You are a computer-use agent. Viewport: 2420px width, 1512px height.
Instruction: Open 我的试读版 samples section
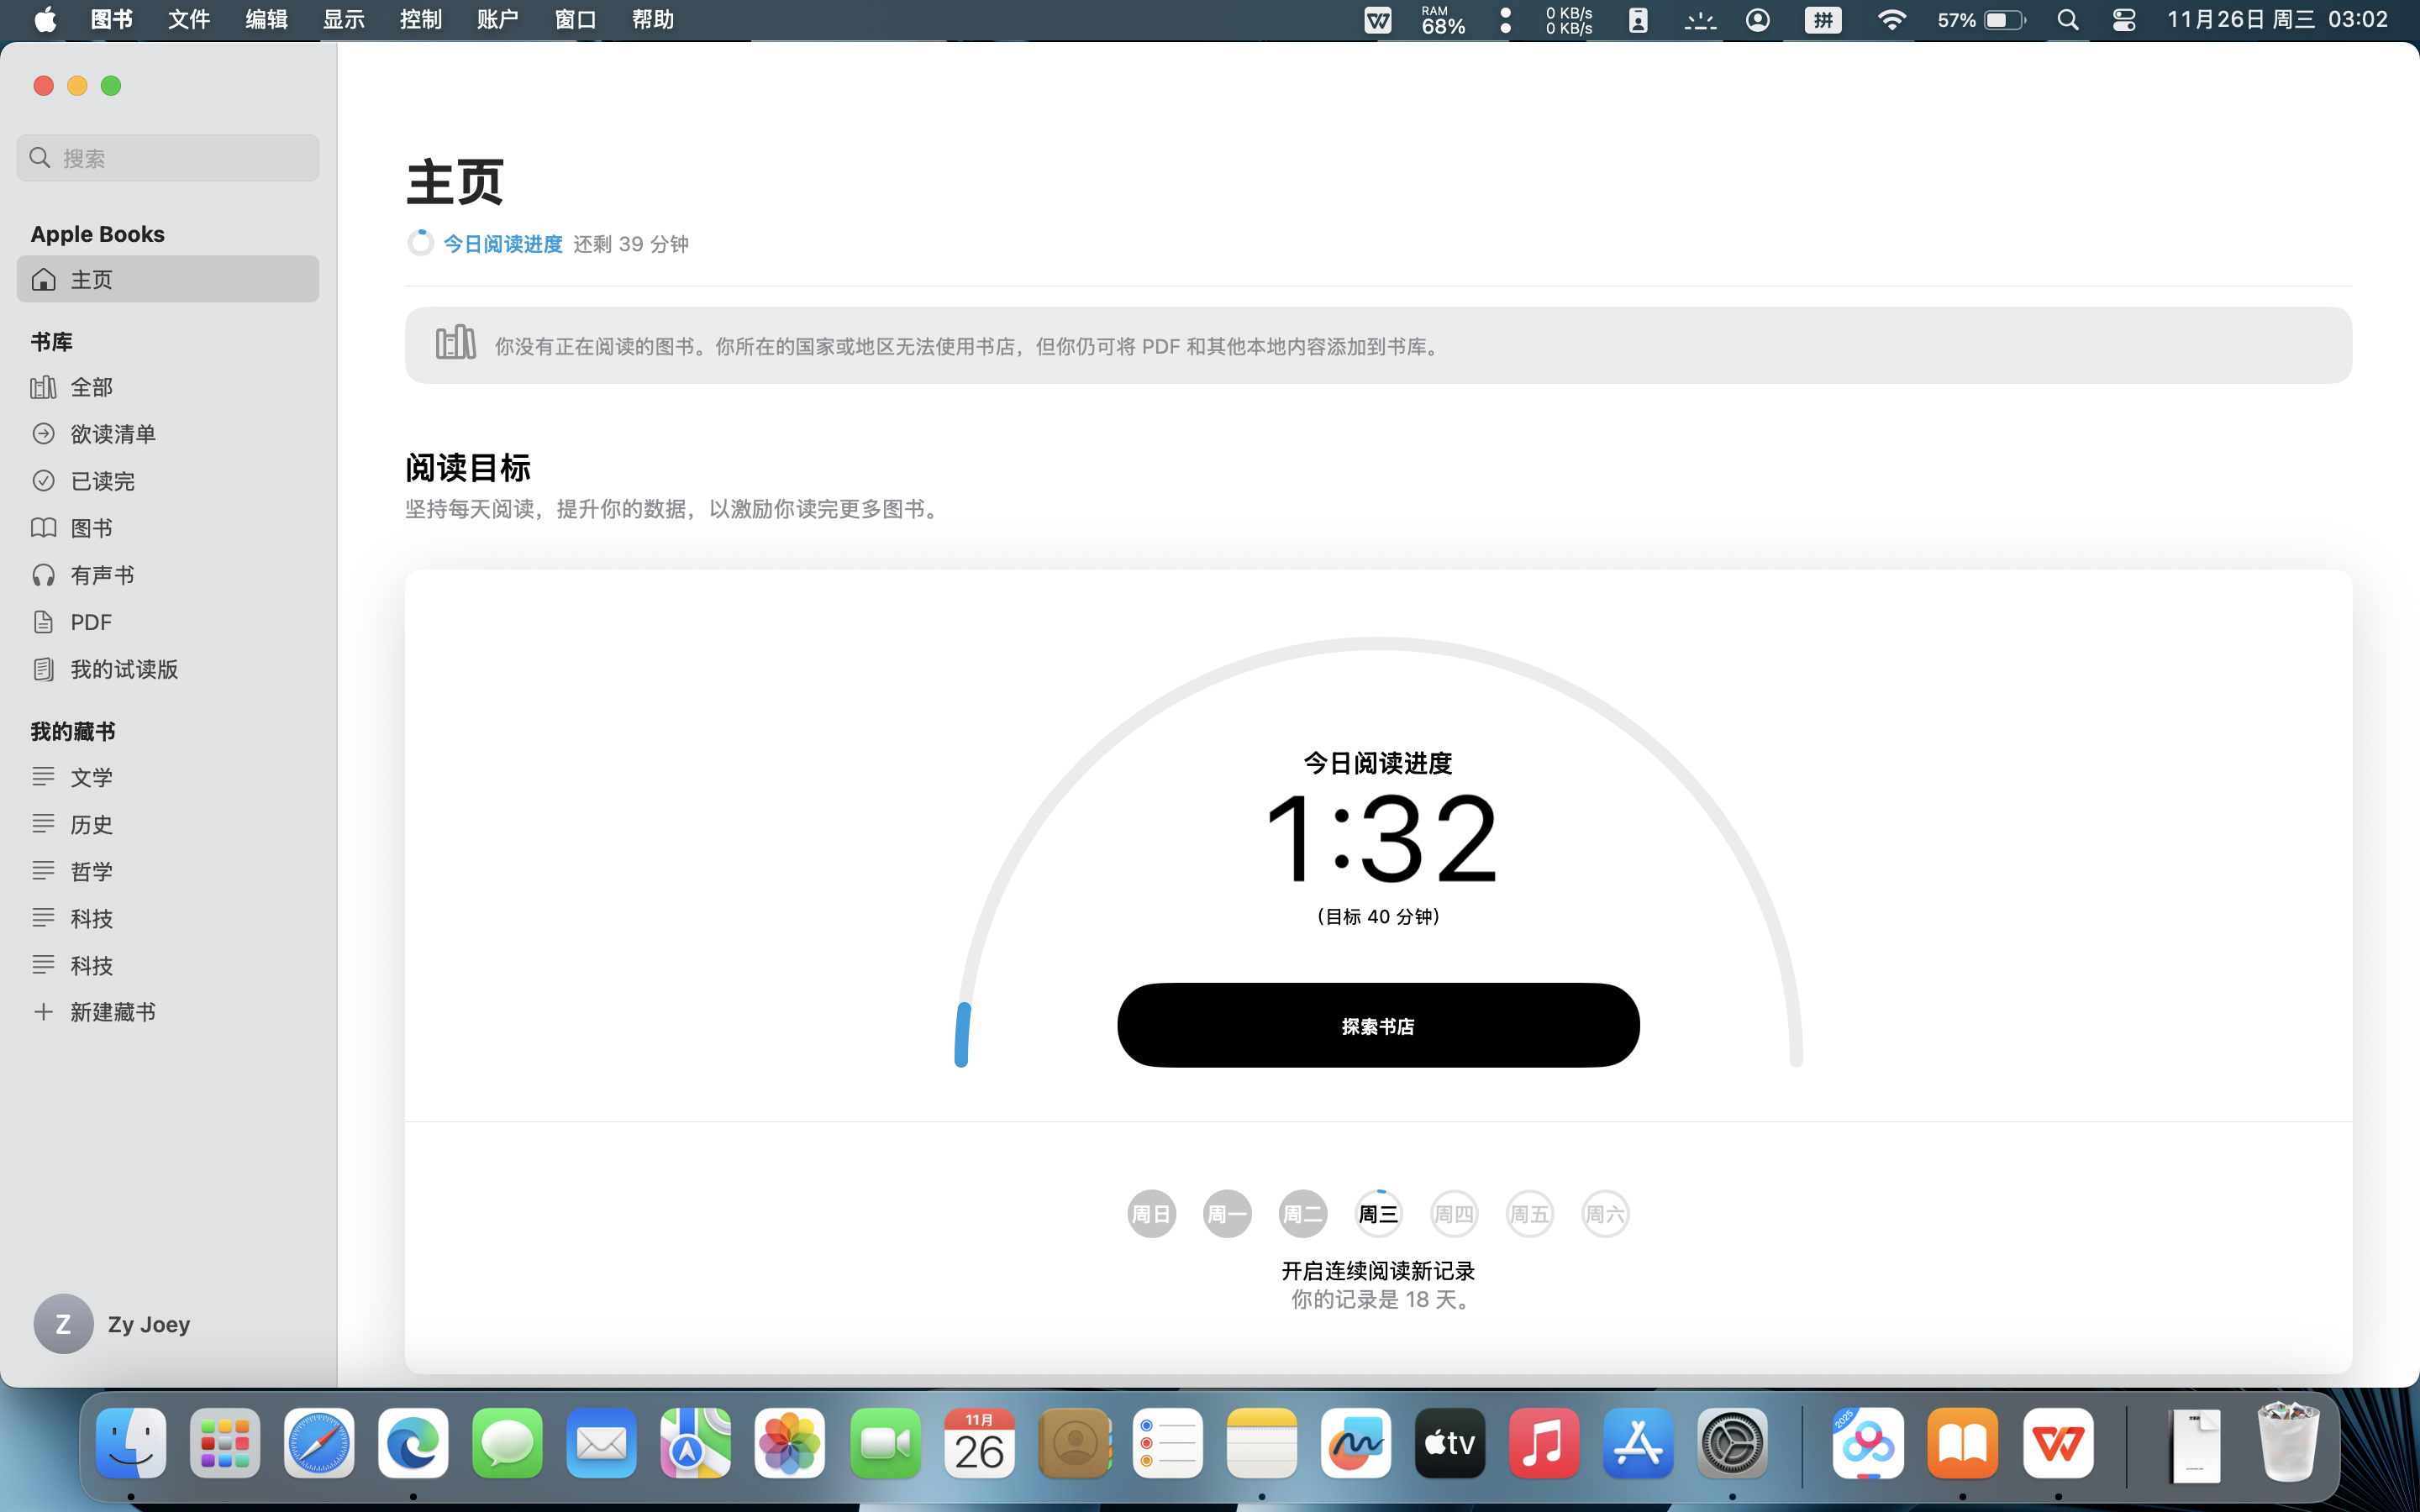click(x=123, y=669)
